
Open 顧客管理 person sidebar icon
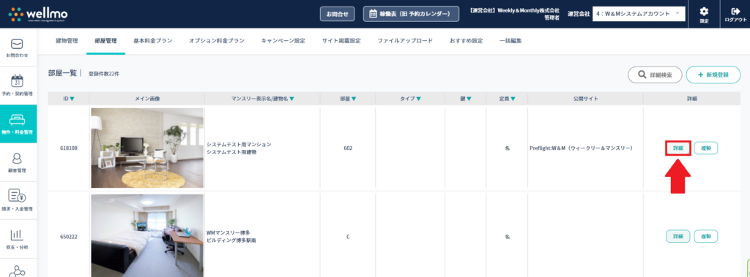tap(18, 162)
